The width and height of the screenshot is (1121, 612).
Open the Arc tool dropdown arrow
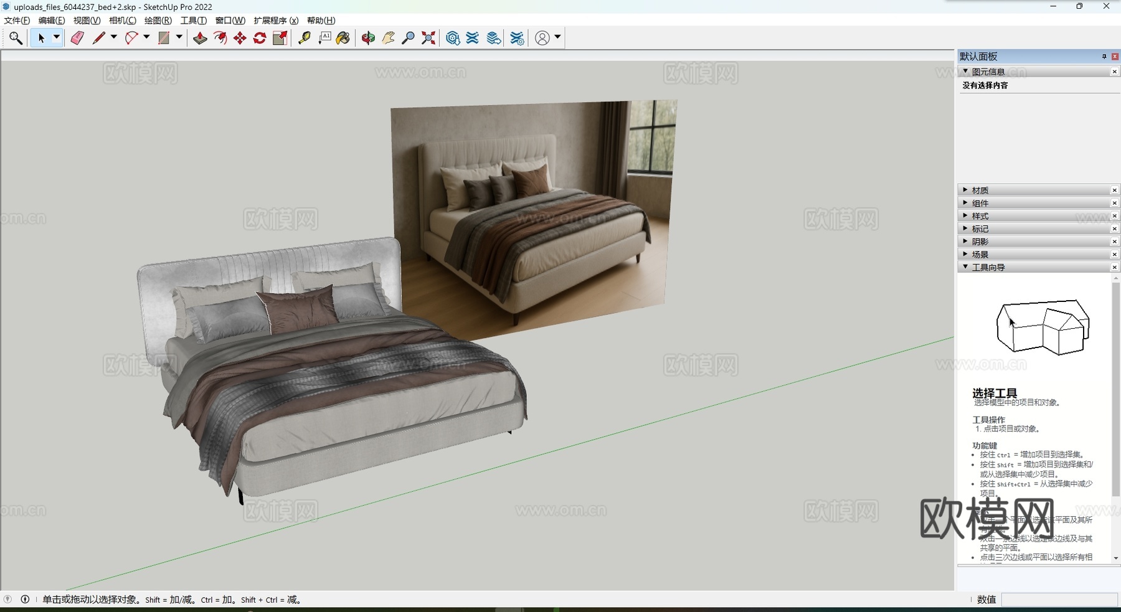[146, 37]
